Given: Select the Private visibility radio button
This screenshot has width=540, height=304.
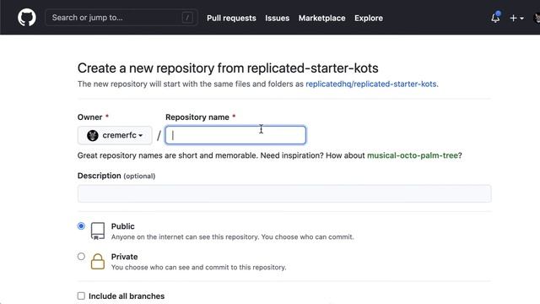Looking at the screenshot, I should [x=81, y=257].
